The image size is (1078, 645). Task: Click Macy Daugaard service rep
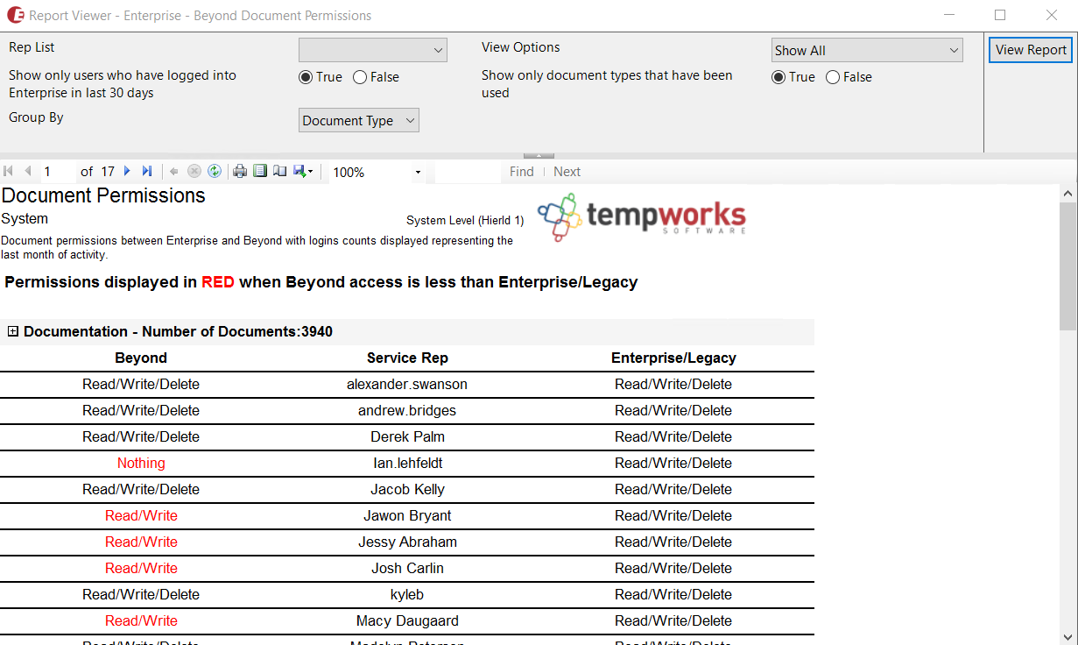[x=407, y=620]
